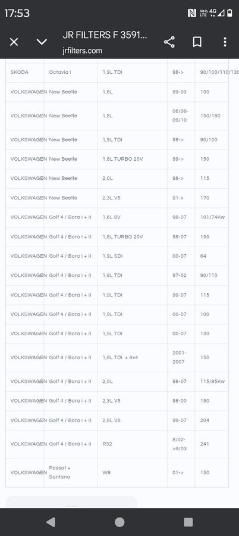Tap the jrfilters.com URL text
The width and height of the screenshot is (239, 536).
click(x=82, y=51)
